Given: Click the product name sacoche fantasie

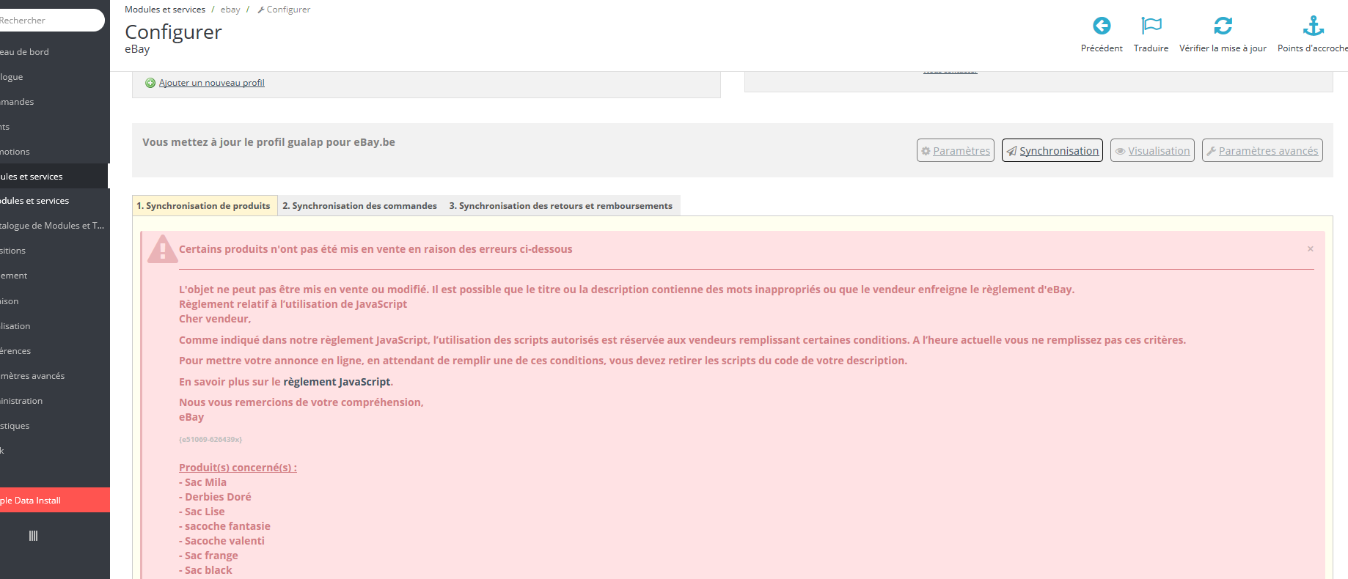Looking at the screenshot, I should (x=227, y=526).
